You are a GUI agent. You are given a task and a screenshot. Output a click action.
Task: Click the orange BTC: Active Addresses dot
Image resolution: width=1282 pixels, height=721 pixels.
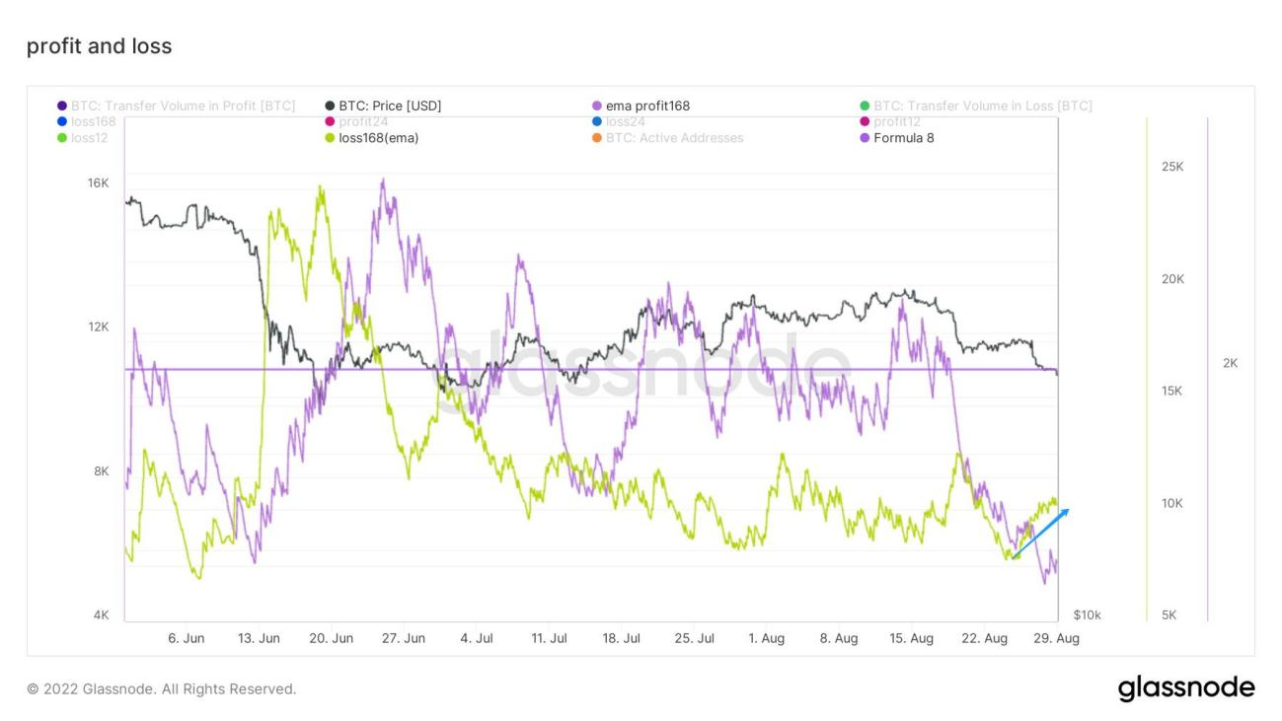tap(597, 138)
